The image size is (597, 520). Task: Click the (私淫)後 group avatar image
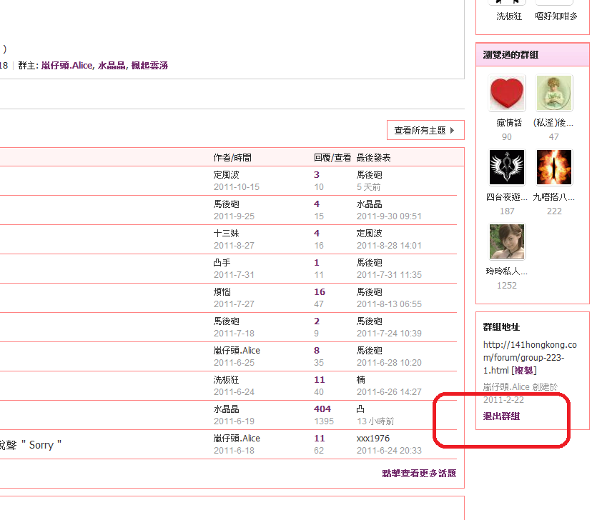click(x=554, y=93)
